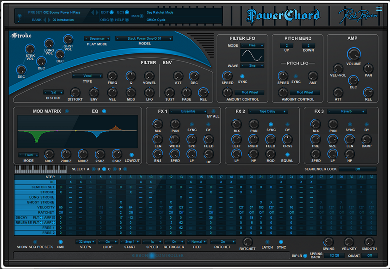The height and width of the screenshot is (269, 390).
Task: Enable the ORIG compare button
Action: [111, 20]
